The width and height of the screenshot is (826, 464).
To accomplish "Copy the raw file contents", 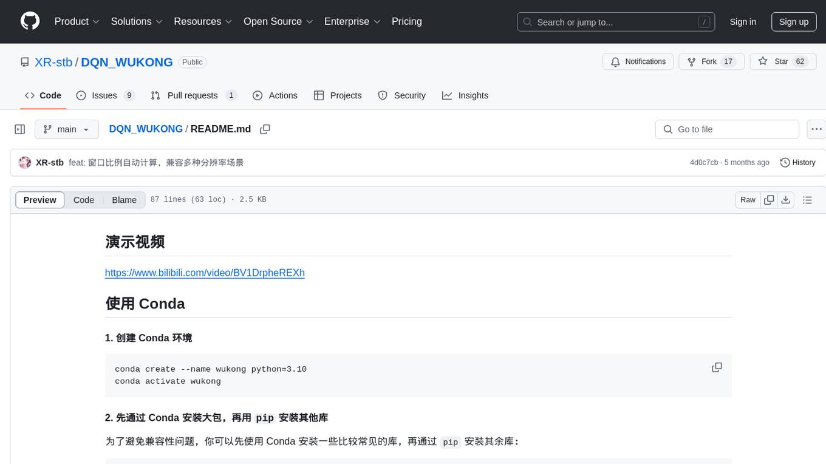I will point(769,200).
